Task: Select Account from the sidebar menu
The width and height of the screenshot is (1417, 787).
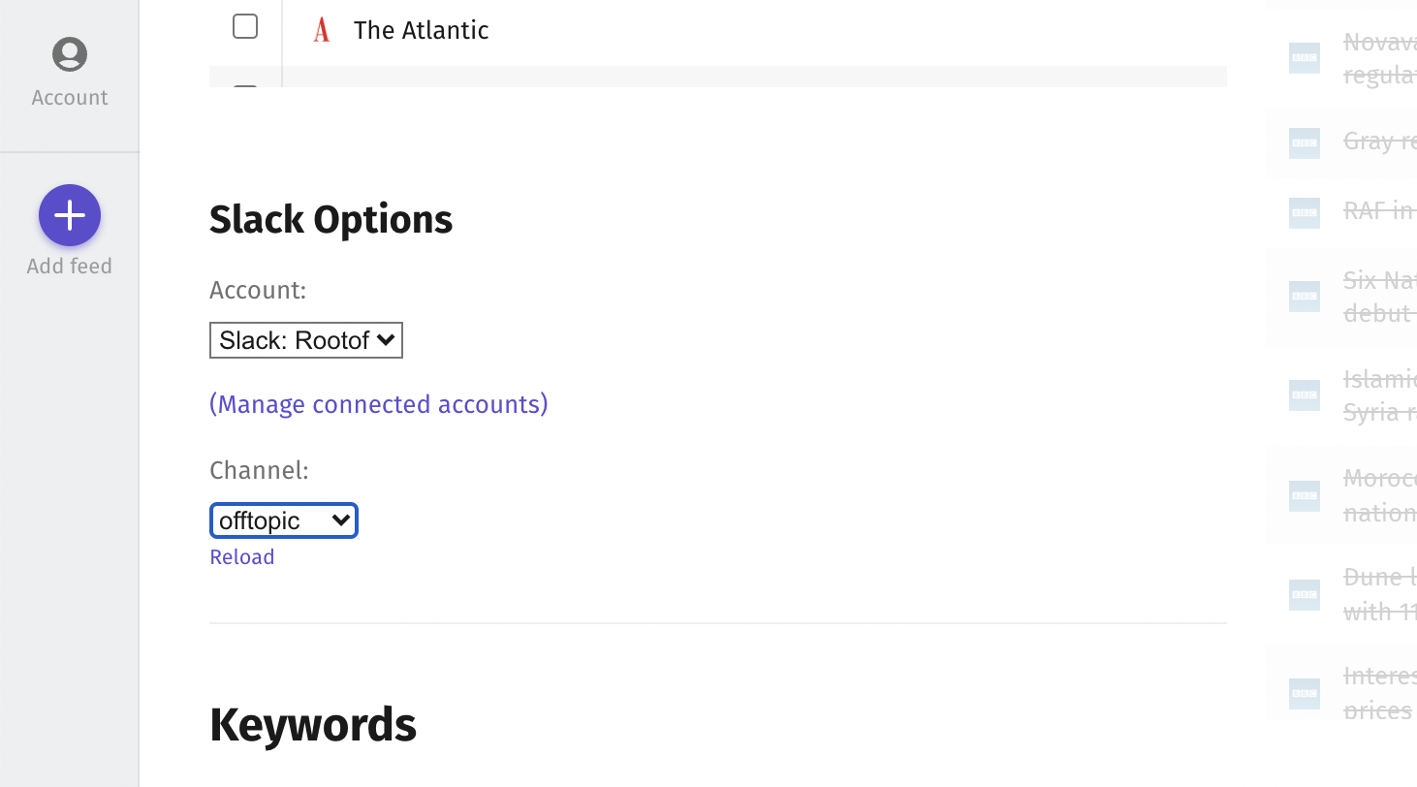Action: (x=69, y=71)
